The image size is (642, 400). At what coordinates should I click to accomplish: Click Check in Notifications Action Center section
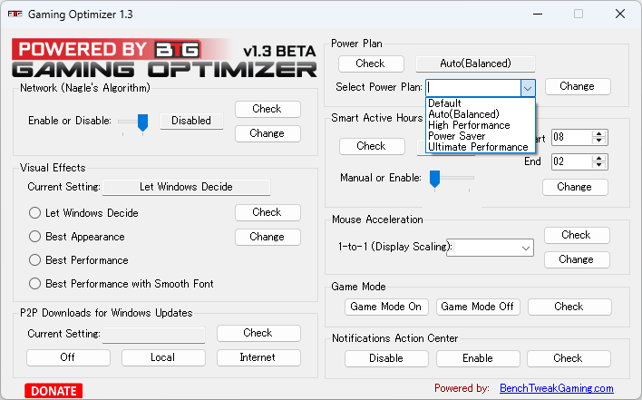click(569, 358)
